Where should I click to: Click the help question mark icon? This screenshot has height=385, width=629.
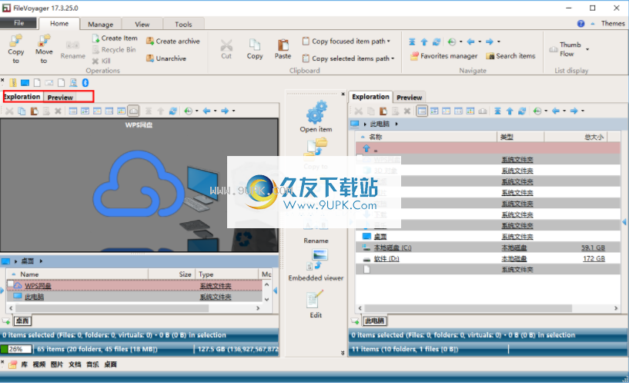click(x=580, y=24)
